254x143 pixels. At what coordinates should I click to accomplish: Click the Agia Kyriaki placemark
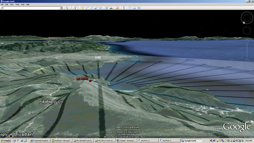[90, 81]
